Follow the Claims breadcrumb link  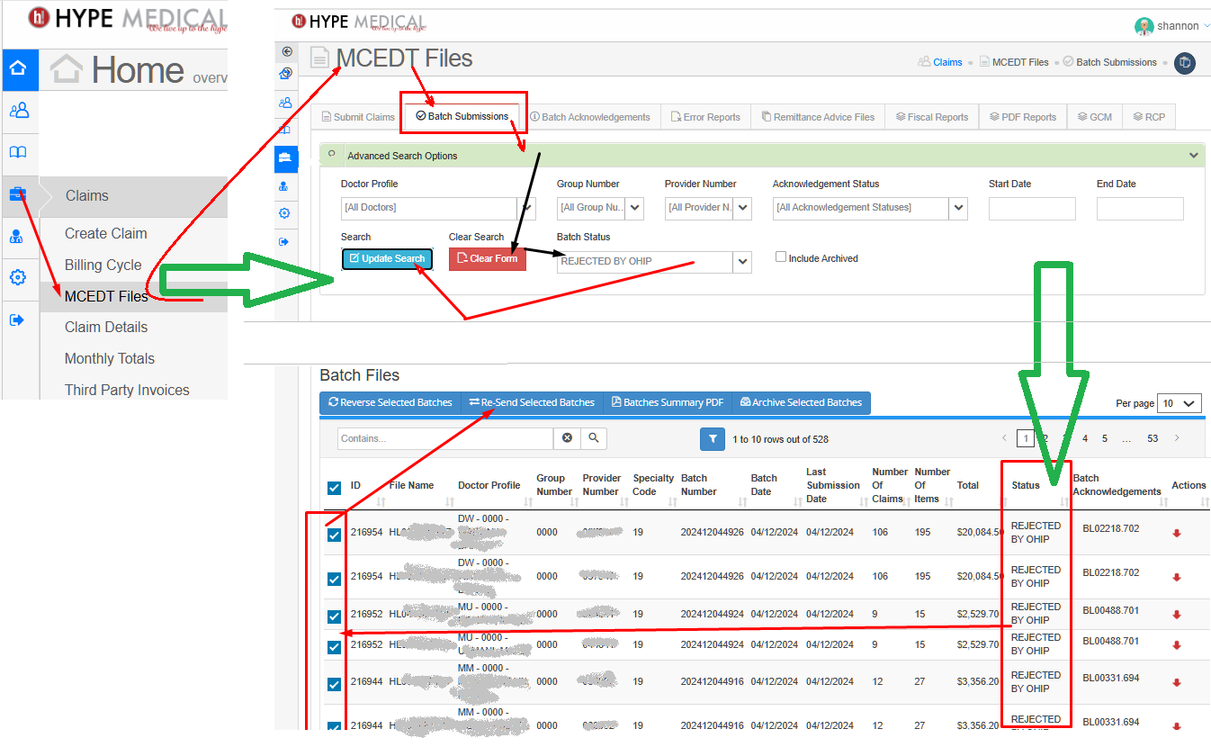coord(947,63)
